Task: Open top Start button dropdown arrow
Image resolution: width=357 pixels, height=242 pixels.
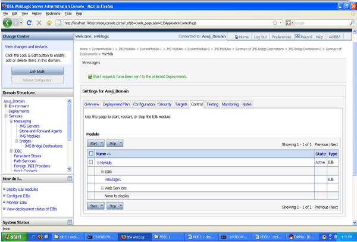Action: (x=102, y=143)
